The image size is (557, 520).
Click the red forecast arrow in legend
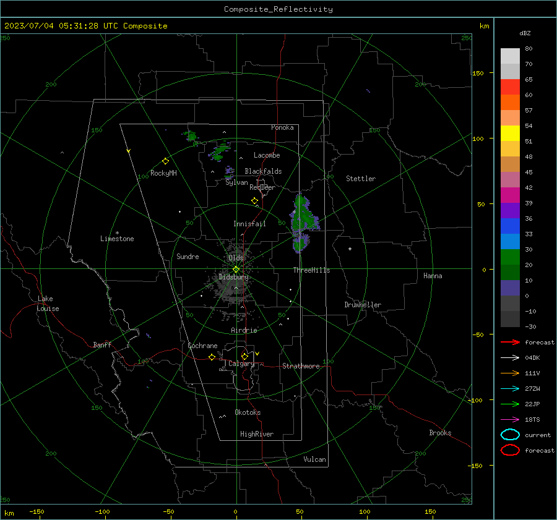click(x=510, y=342)
